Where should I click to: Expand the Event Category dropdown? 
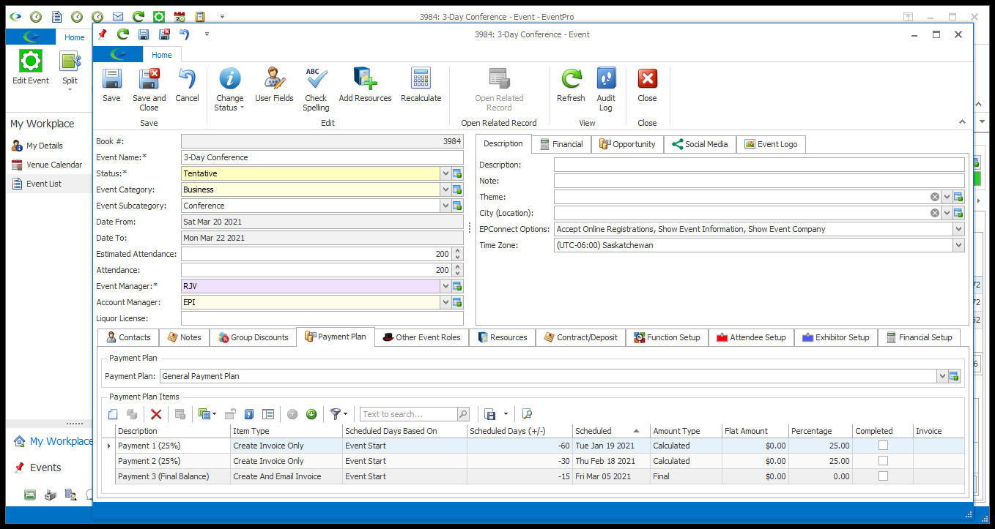point(445,190)
